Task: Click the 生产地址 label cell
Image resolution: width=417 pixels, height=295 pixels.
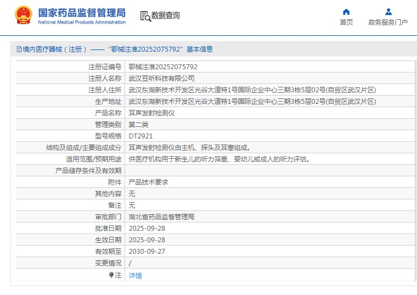Action: (x=108, y=102)
